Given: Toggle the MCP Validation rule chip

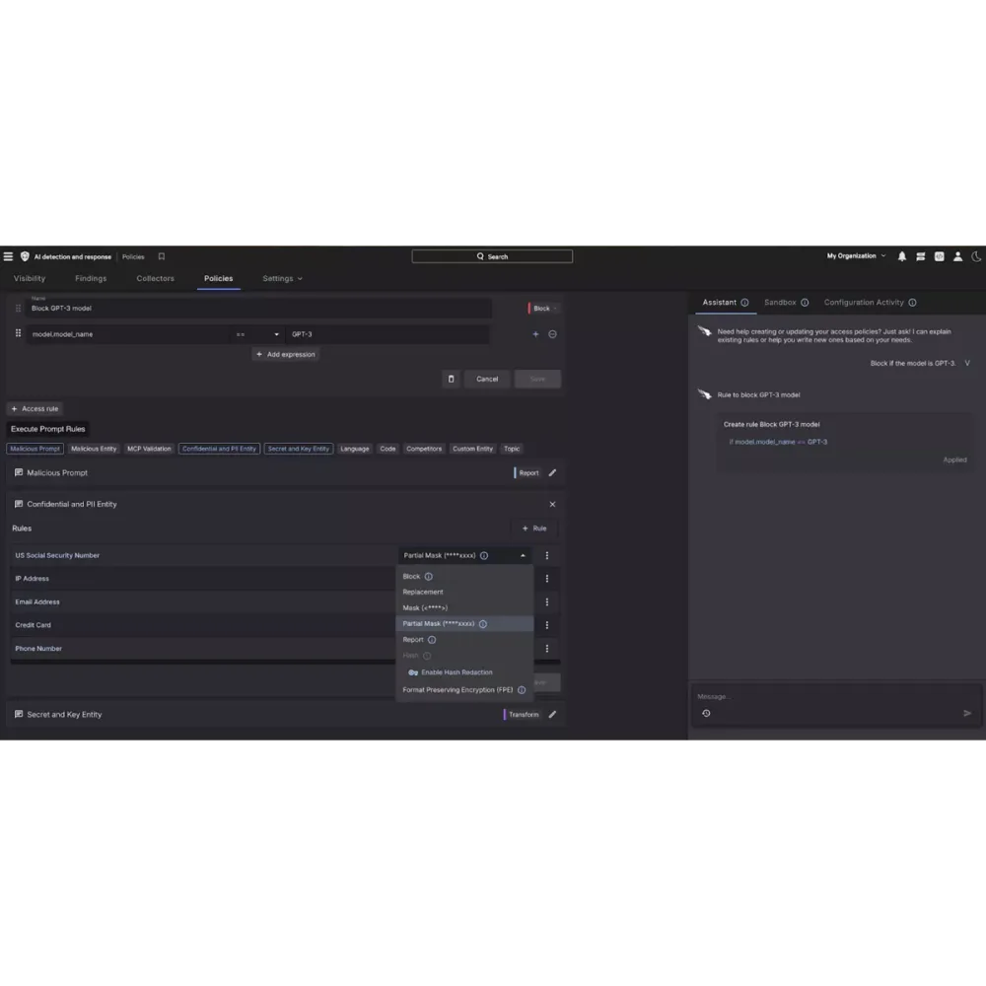Looking at the screenshot, I should (149, 449).
